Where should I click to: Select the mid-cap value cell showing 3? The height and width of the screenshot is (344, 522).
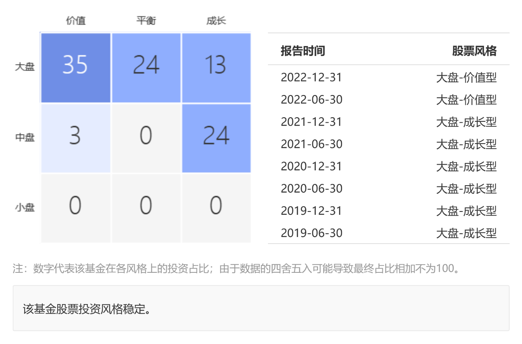[x=75, y=138]
